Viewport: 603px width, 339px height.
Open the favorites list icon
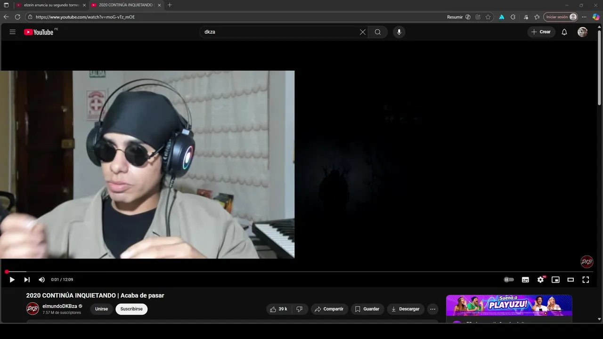(537, 17)
